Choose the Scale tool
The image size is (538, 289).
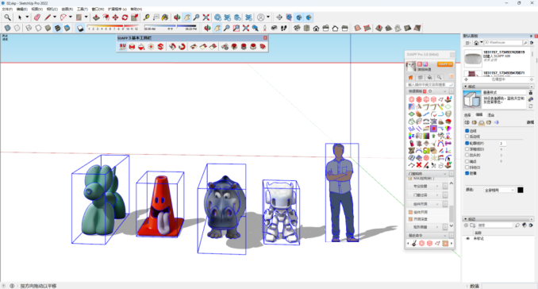click(x=134, y=17)
